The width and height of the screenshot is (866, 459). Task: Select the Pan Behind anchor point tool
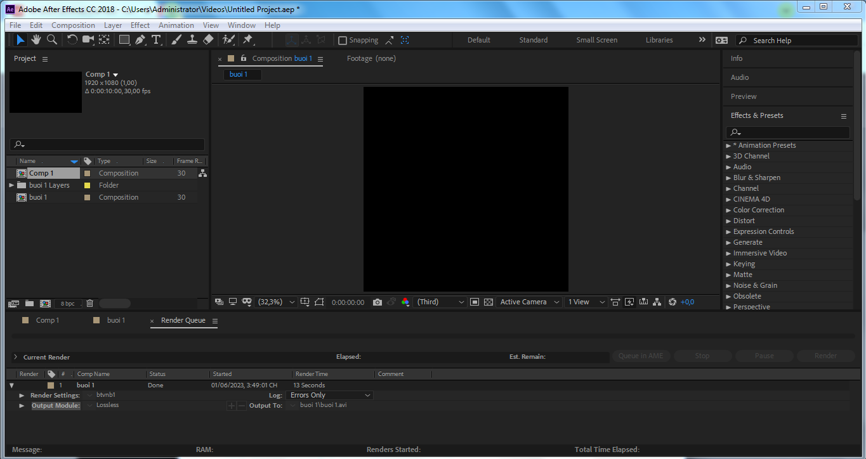(104, 40)
